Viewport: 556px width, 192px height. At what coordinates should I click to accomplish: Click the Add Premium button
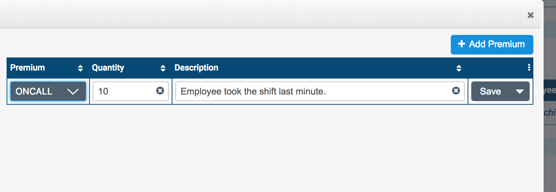pos(492,44)
